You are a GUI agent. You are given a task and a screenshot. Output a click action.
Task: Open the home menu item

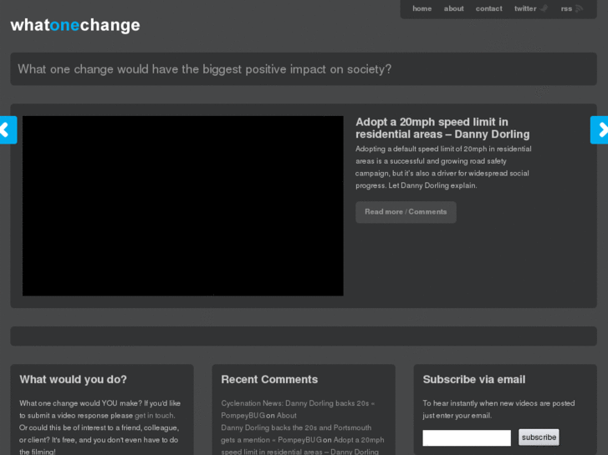(x=422, y=8)
